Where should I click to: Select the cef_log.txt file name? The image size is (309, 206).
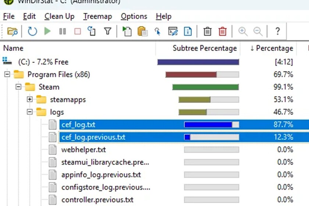78,125
